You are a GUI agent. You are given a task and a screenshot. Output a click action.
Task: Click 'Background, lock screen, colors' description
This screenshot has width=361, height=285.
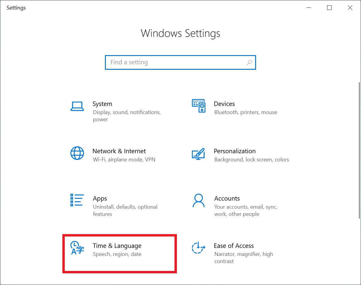(x=252, y=160)
